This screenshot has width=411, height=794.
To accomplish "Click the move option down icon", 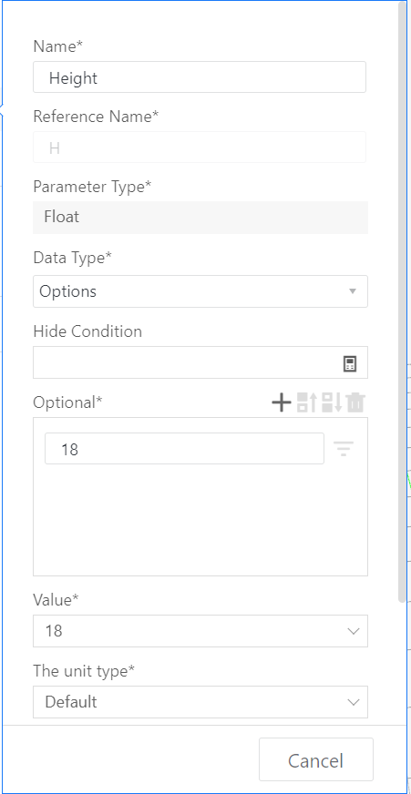I will [332, 402].
